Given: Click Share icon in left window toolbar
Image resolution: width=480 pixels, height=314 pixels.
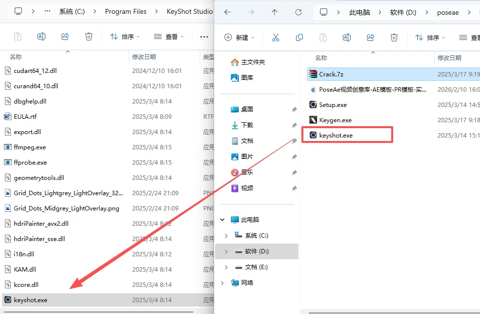Looking at the screenshot, I should coord(65,36).
